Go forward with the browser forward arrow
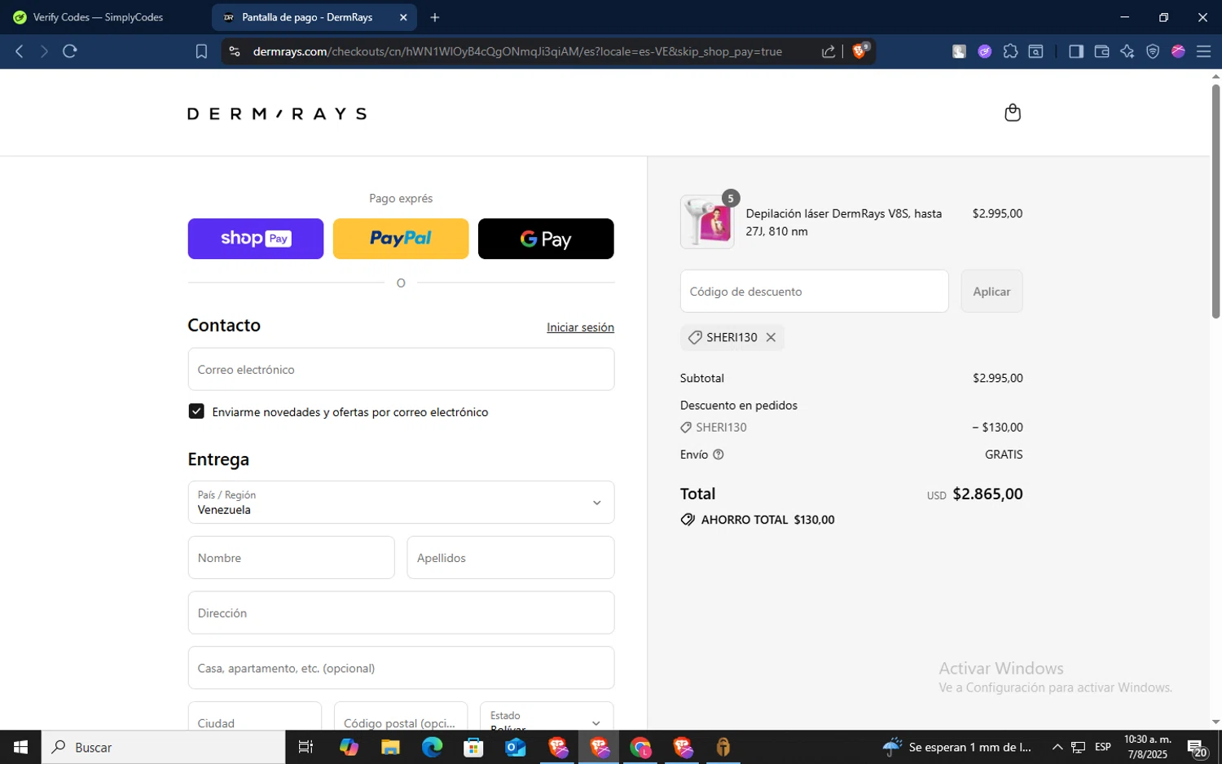Viewport: 1222px width, 764px height. pos(44,51)
